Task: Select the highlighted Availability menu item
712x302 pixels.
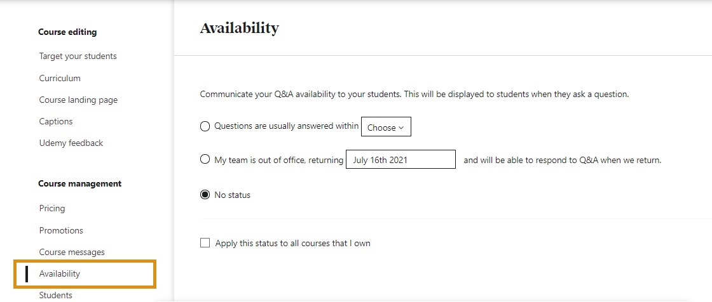Action: tap(60, 274)
